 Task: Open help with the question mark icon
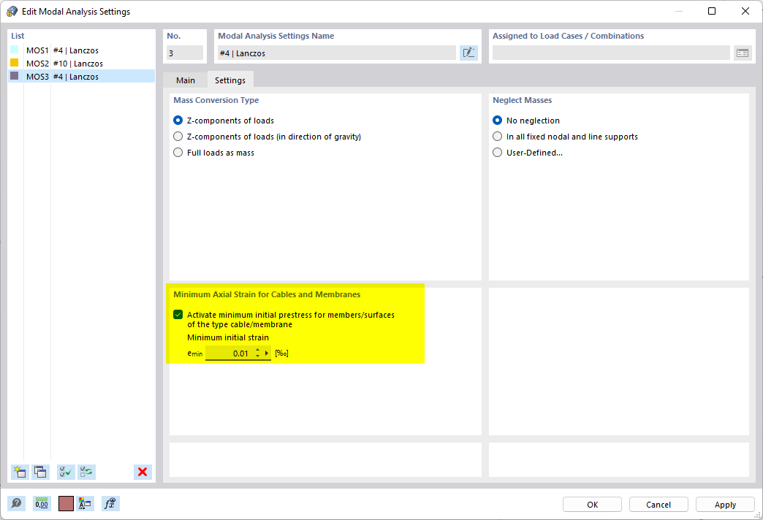coord(16,503)
